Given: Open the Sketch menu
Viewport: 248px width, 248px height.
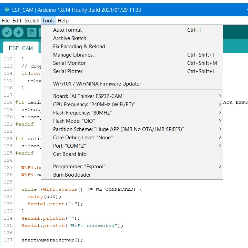Looking at the screenshot, I should [32, 21].
